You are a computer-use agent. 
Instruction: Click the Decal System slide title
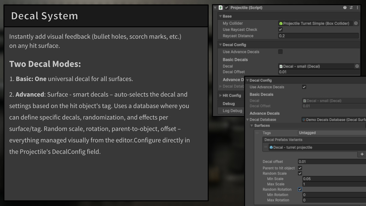click(45, 16)
